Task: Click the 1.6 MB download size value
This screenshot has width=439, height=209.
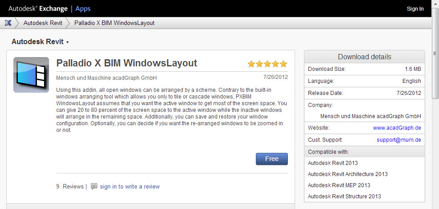Action: 413,69
